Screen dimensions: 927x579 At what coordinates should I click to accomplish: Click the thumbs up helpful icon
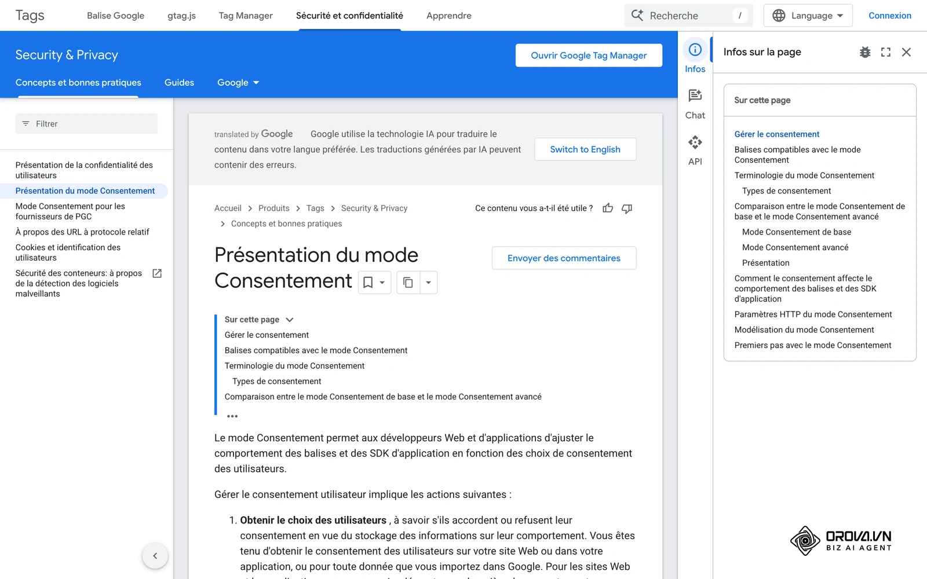coord(608,208)
